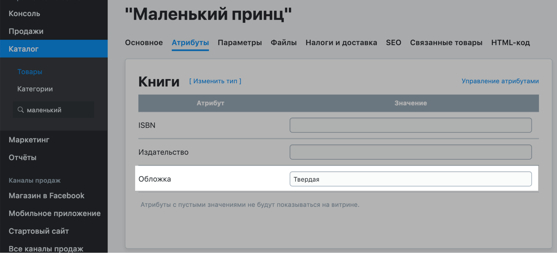The width and height of the screenshot is (557, 253).
Task: Open the Консоль sidebar section
Action: click(24, 13)
